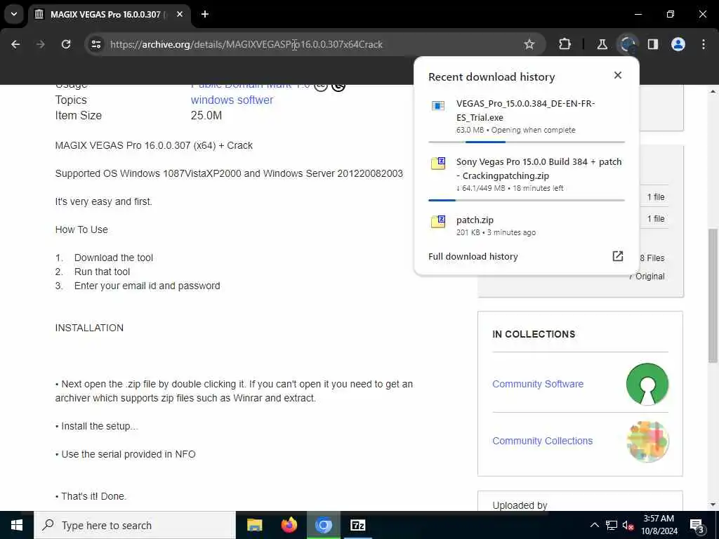Open the Chrome profile avatar
Viewport: 719px width, 539px height.
[678, 44]
